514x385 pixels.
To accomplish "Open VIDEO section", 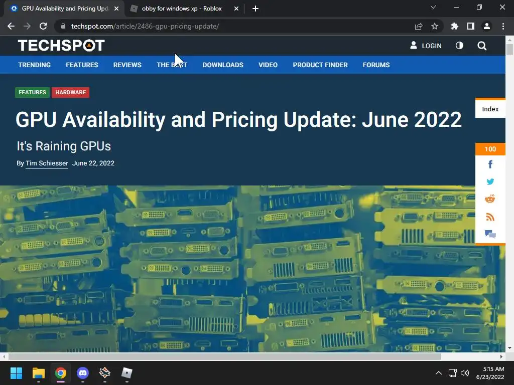I will click(x=268, y=65).
